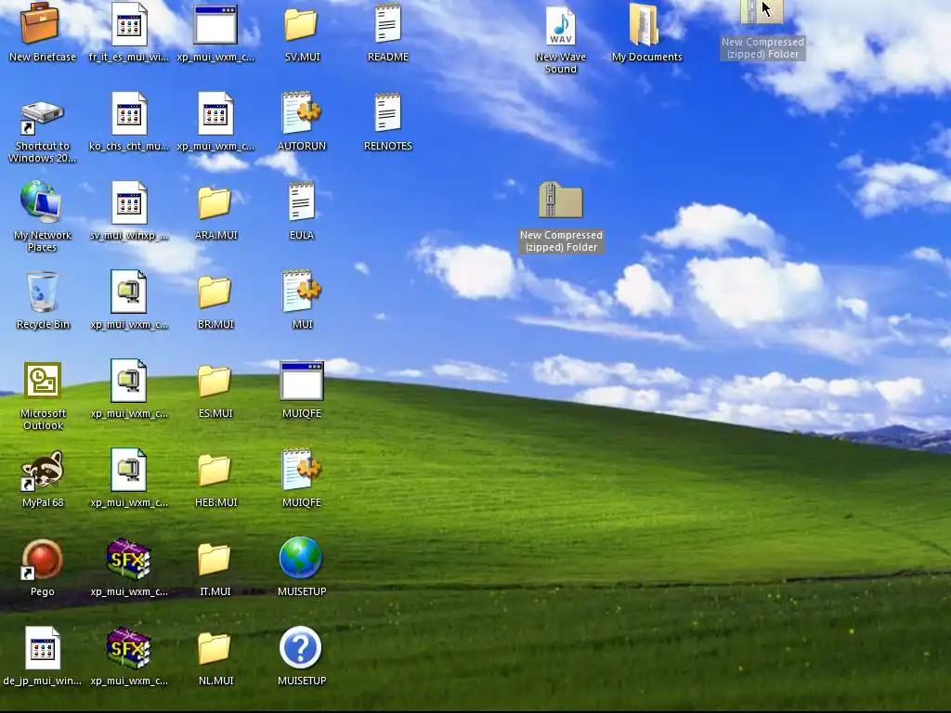This screenshot has height=713, width=951.
Task: Select the ARA.MUI folder
Action: pos(215,202)
